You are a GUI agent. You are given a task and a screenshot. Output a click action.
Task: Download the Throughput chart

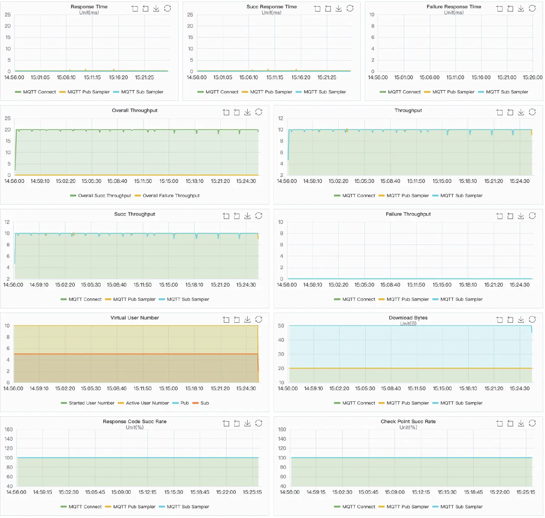(x=521, y=112)
